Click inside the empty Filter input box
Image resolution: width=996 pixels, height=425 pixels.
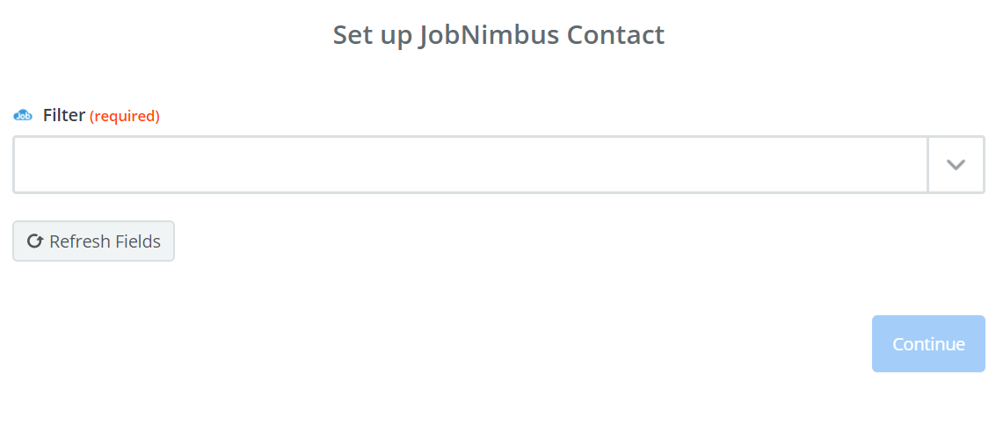(470, 164)
